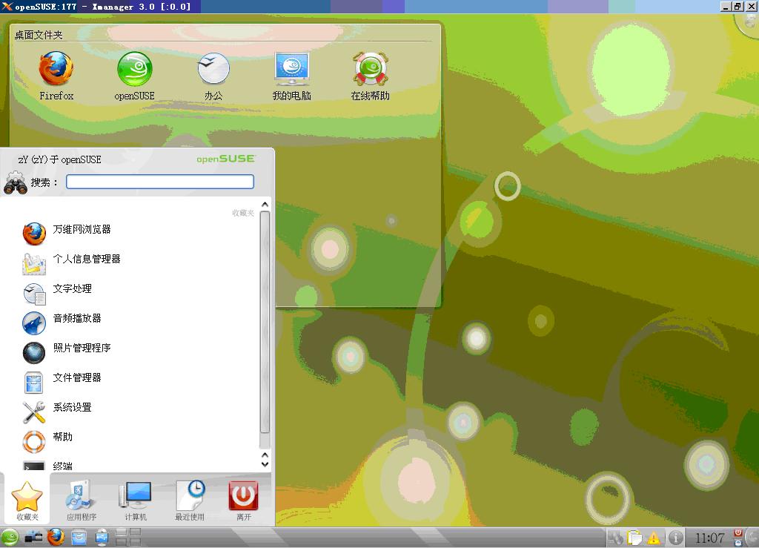Click the 搜索 search input field
Image resolution: width=759 pixels, height=548 pixels.
[x=160, y=182]
